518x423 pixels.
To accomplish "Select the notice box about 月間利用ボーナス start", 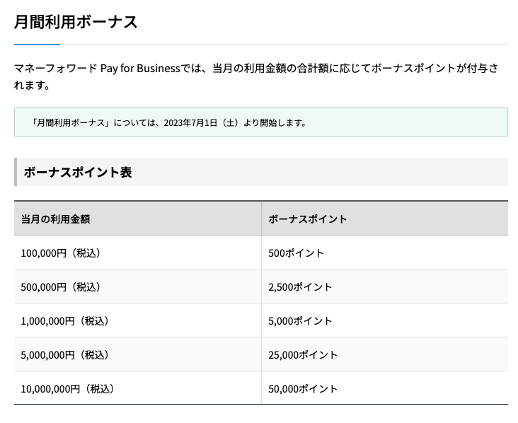I will [x=260, y=122].
